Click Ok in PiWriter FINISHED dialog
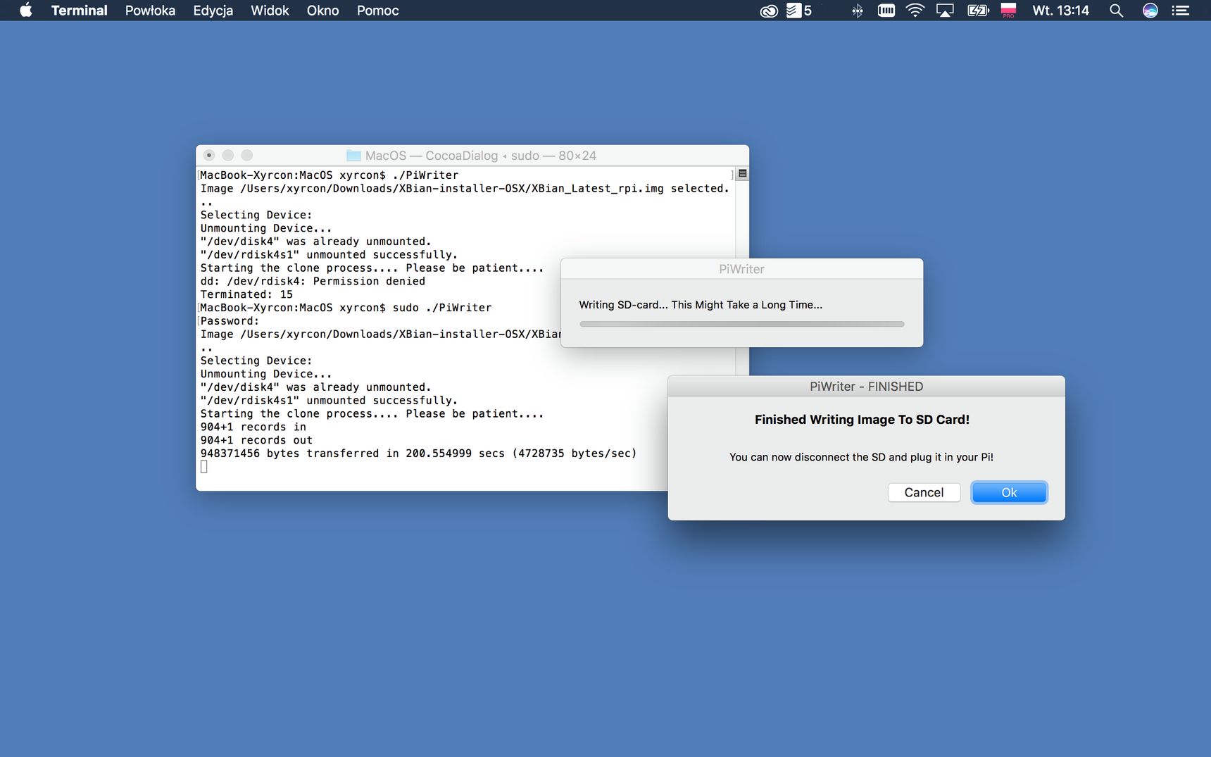The height and width of the screenshot is (757, 1211). (1009, 492)
